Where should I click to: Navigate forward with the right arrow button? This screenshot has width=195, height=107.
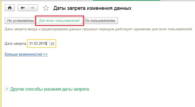[33, 8]
